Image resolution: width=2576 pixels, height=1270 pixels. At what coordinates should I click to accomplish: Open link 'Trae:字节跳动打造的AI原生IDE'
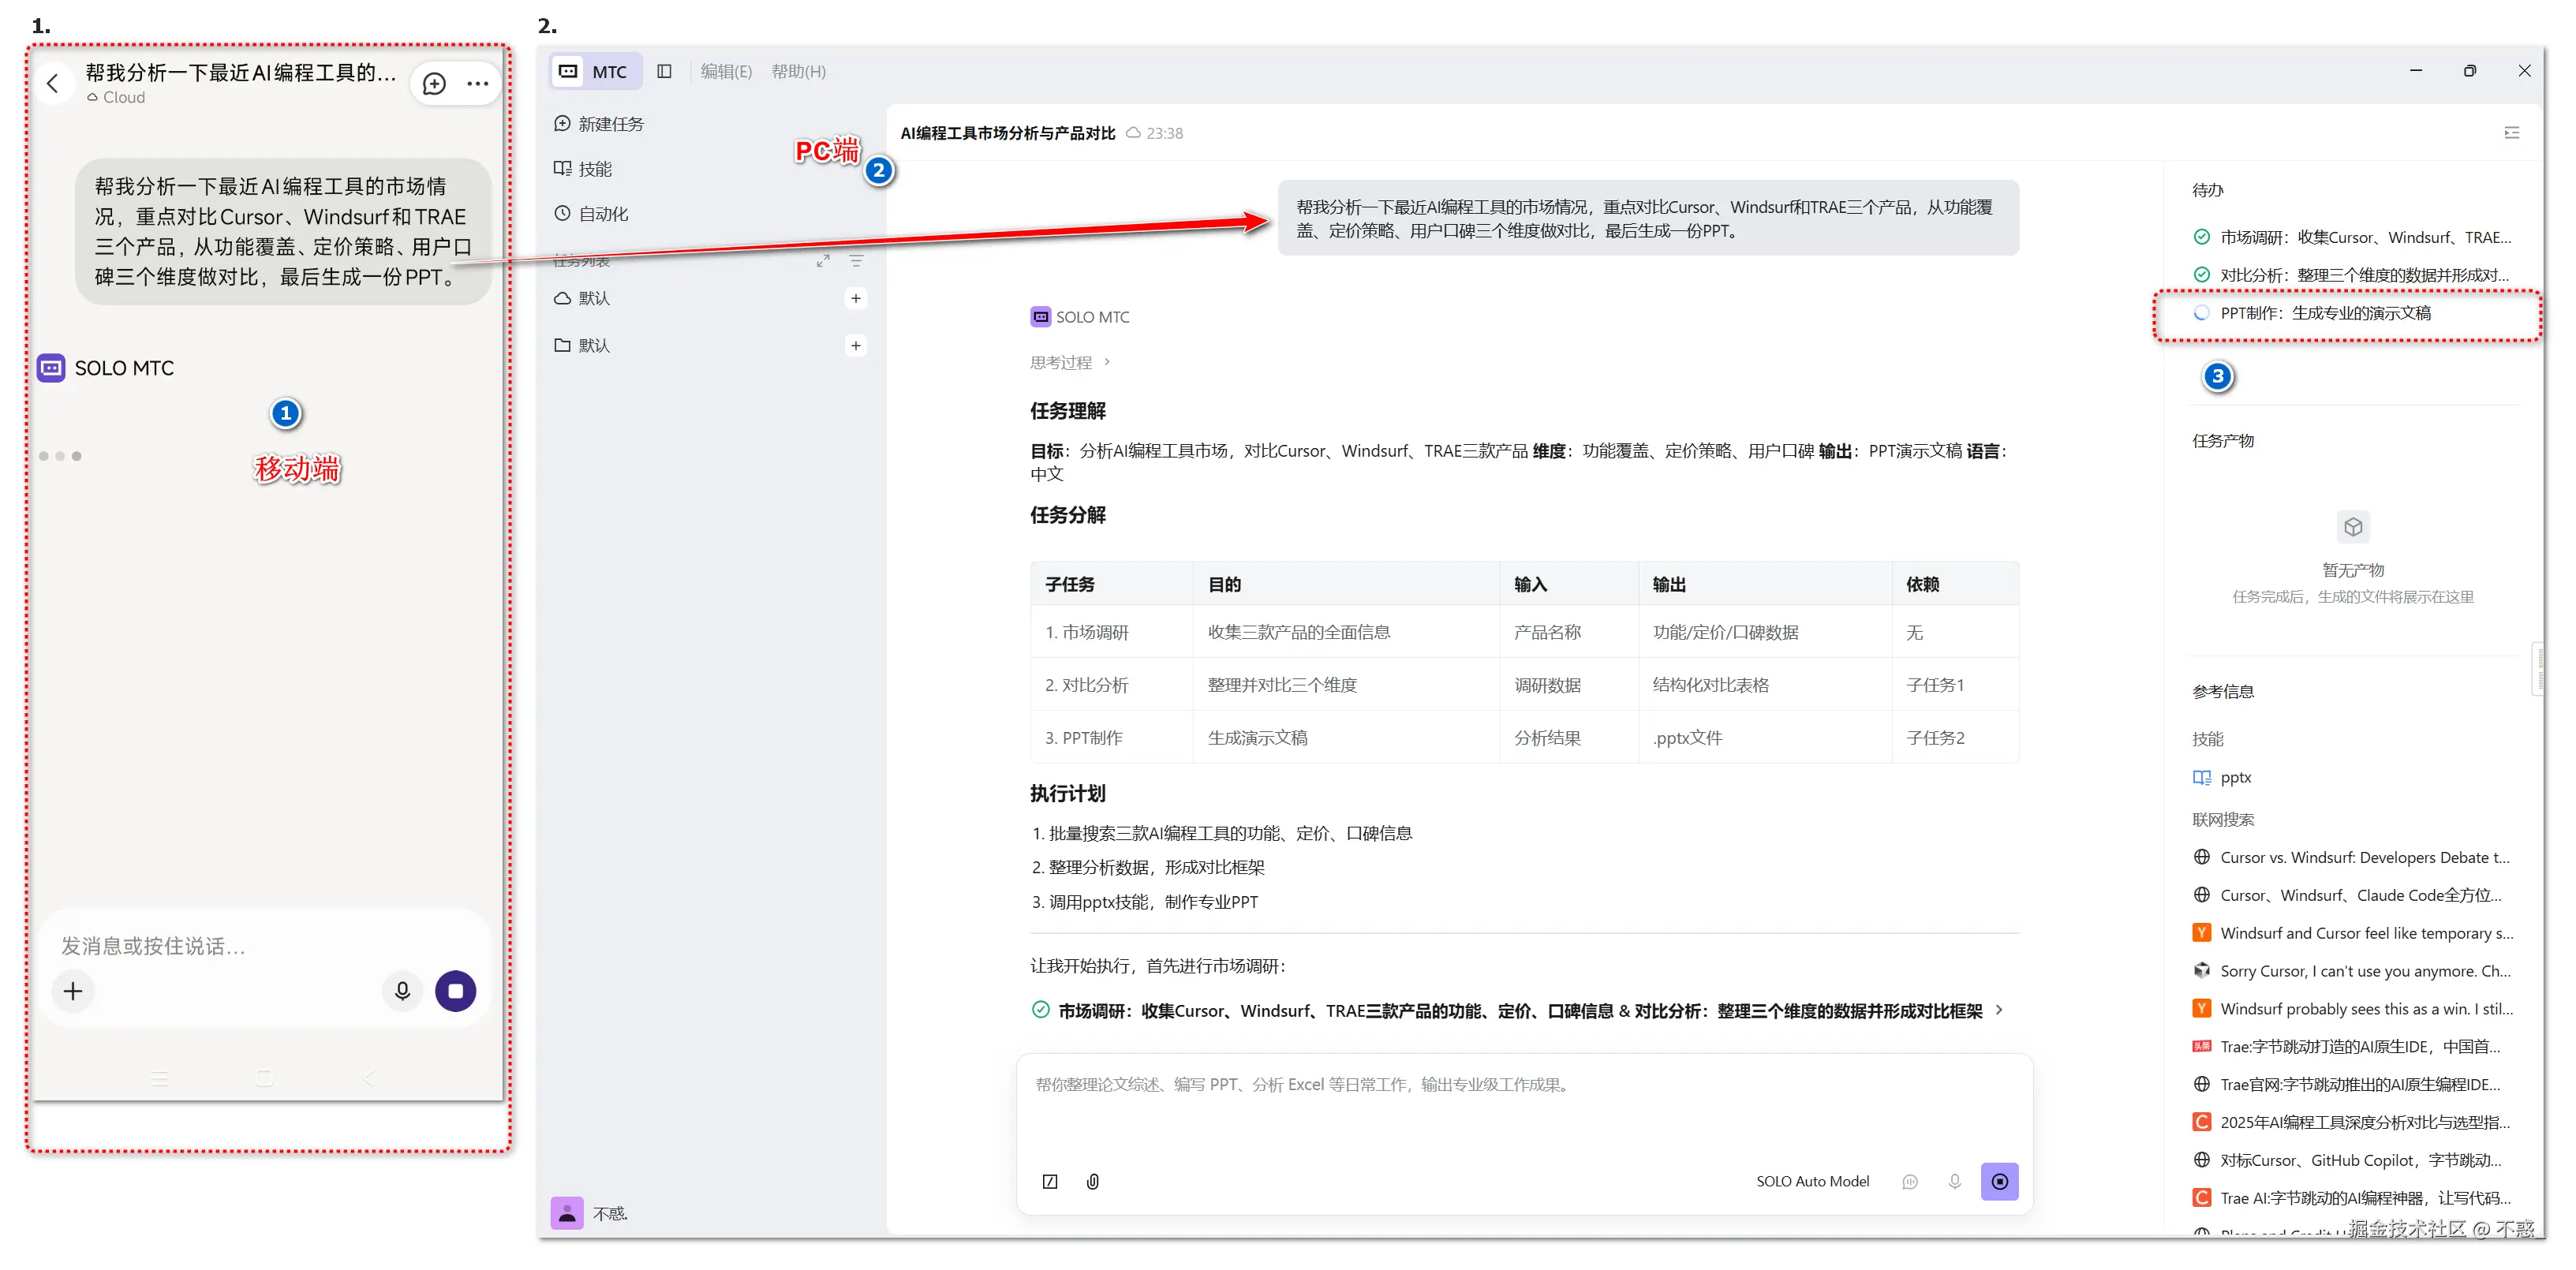tap(2347, 1046)
